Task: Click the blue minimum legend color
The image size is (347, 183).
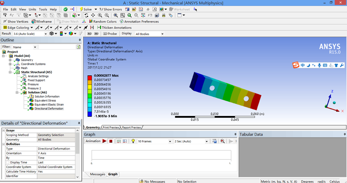Action: point(90,114)
